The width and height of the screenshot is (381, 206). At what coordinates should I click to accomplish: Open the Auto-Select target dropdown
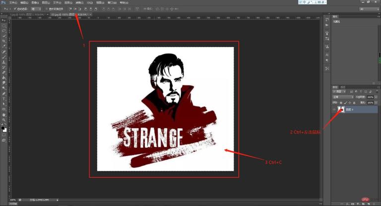click(36, 9)
